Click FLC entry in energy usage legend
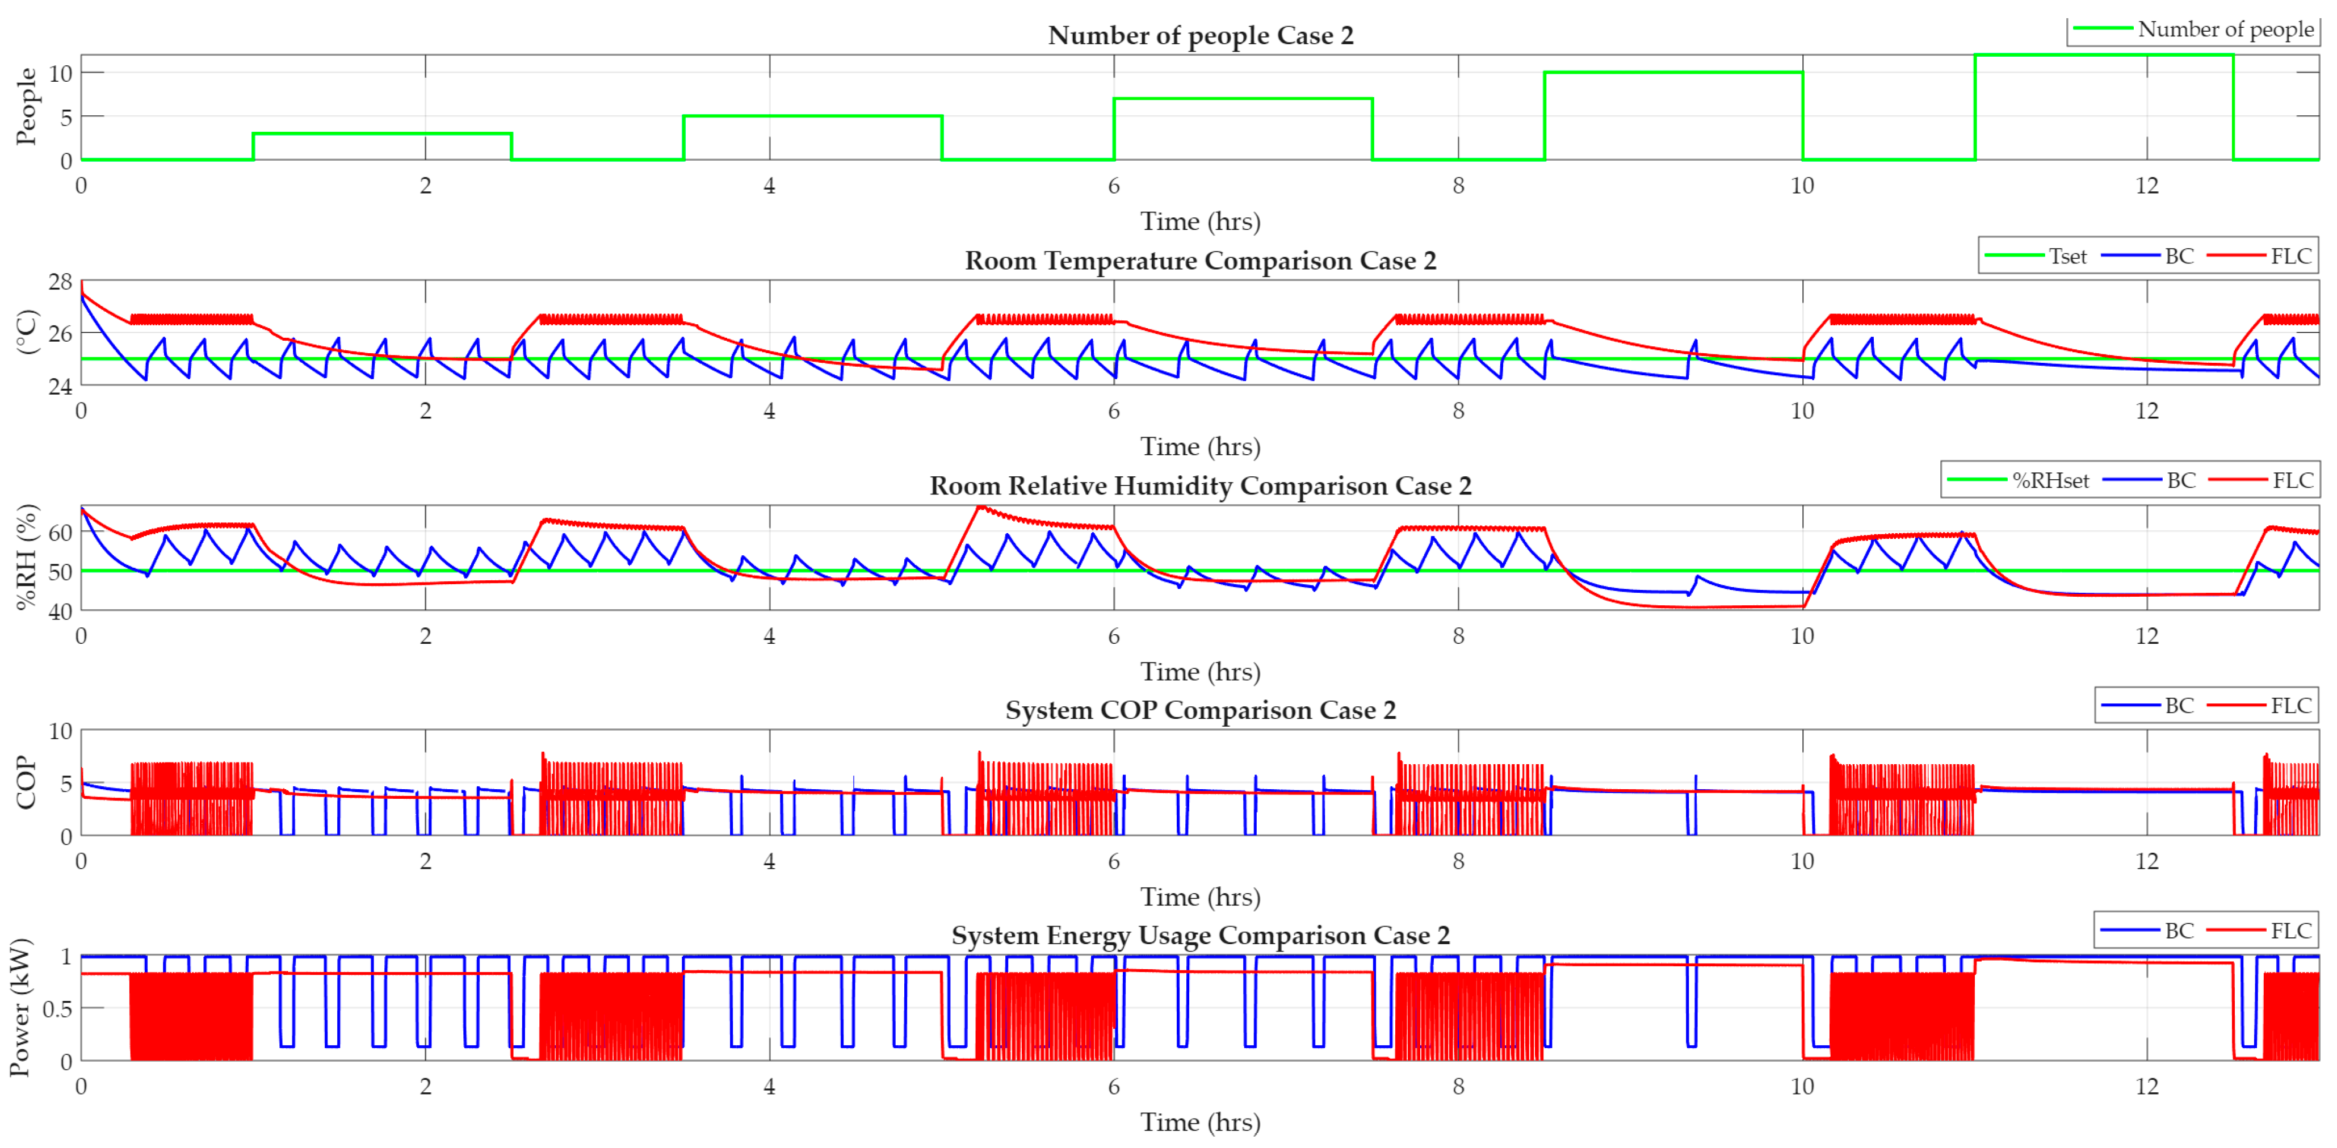 point(2259,930)
